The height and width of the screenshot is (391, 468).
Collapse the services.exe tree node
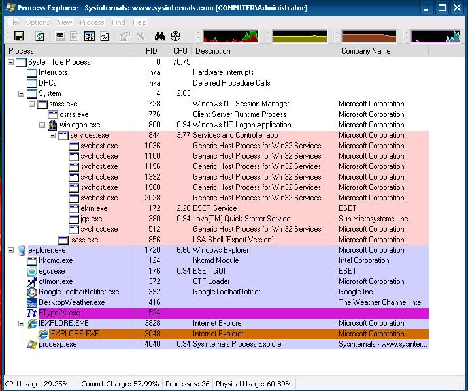point(52,135)
